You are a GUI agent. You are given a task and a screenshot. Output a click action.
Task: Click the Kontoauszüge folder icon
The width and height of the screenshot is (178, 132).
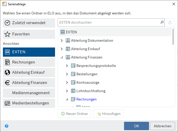[73, 82]
